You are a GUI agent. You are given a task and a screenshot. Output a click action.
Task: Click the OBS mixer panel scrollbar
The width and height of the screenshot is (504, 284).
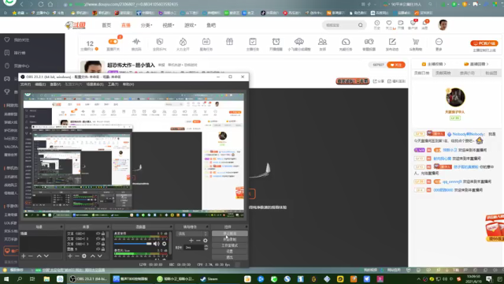[x=170, y=244]
